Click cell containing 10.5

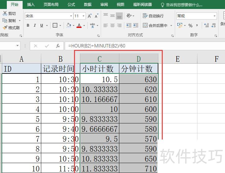99,79
